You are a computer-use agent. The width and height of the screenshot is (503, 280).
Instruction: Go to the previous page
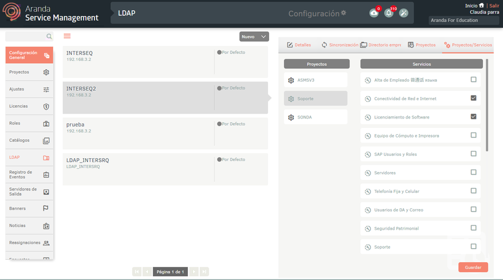[x=147, y=272]
